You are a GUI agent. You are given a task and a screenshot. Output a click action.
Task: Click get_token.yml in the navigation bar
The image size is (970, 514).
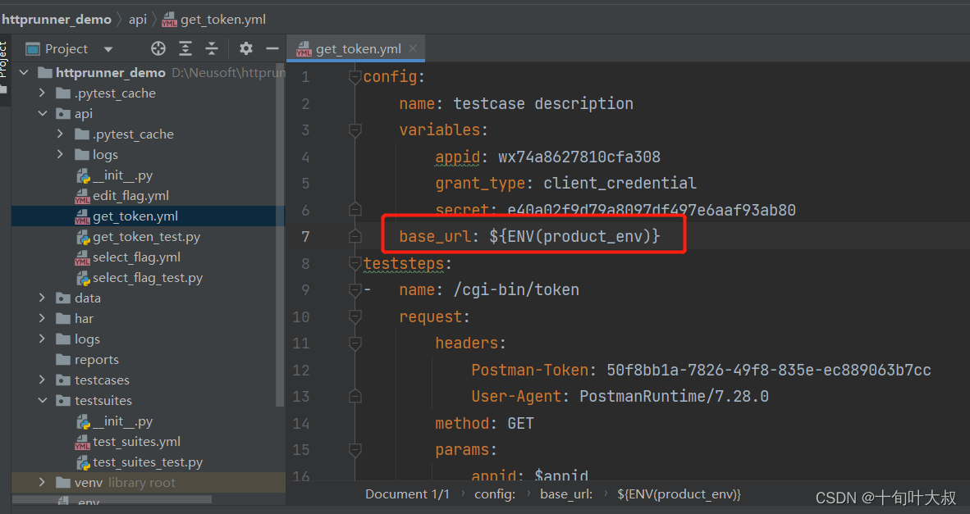coord(214,19)
